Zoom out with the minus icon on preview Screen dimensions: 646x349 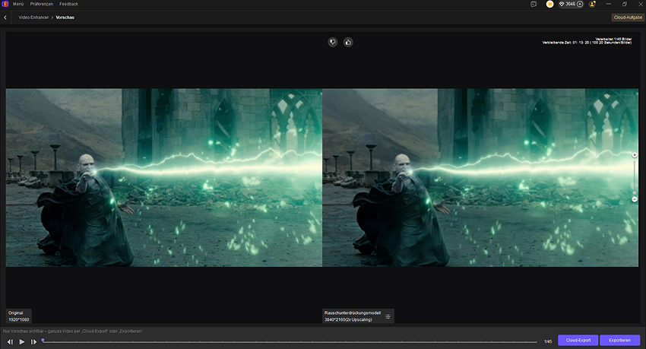tap(635, 199)
